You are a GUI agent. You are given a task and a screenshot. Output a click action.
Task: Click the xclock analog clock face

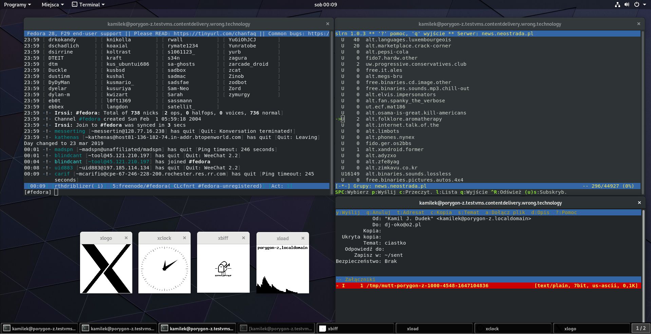point(165,268)
